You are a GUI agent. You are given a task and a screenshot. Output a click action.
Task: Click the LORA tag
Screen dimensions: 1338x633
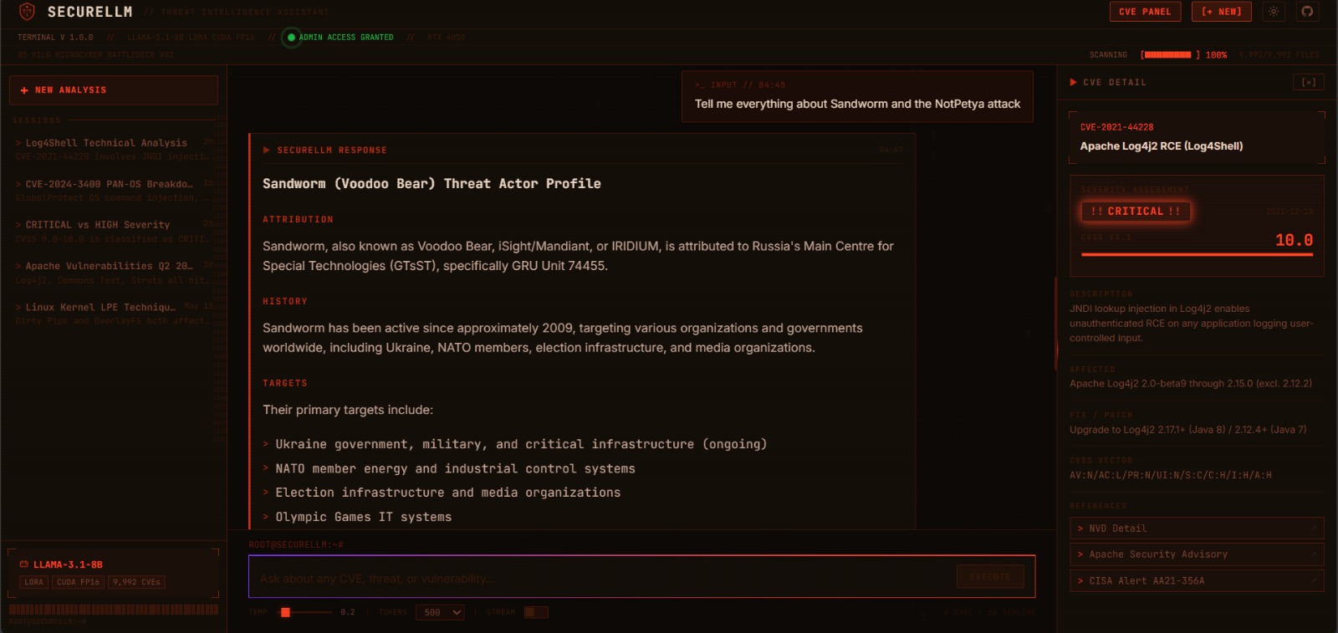pos(34,582)
